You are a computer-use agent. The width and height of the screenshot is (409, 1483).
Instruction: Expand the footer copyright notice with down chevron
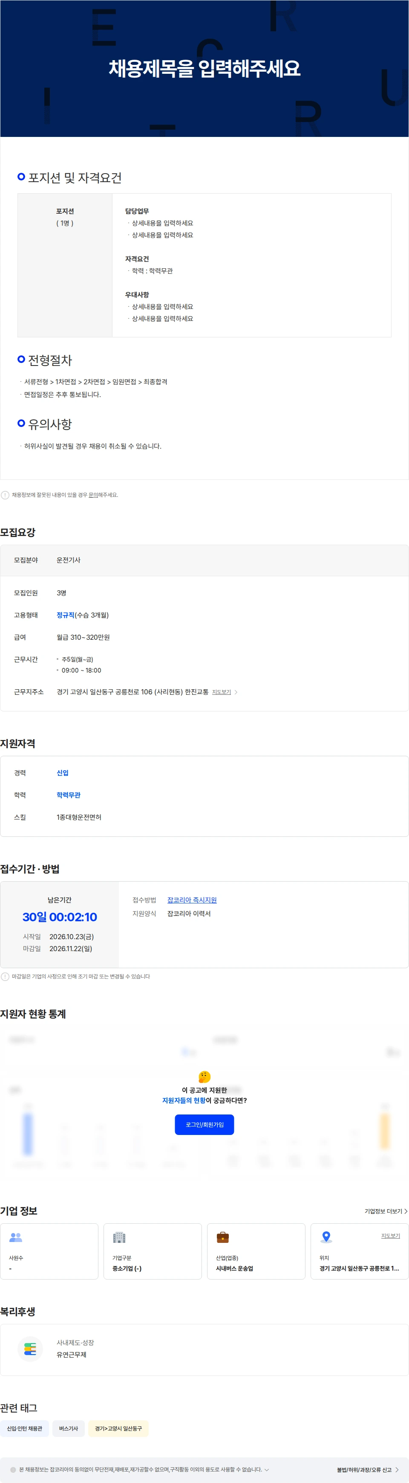click(x=266, y=1469)
